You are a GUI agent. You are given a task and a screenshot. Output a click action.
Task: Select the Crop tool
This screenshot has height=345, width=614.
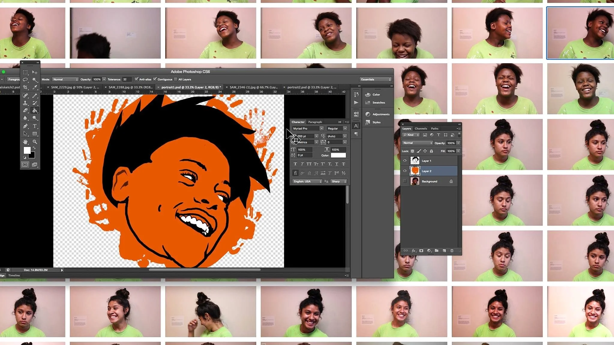25,87
